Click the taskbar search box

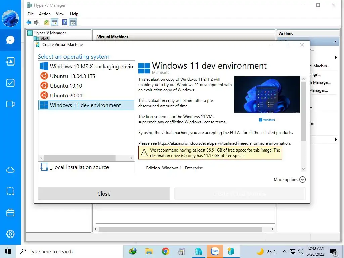coord(70,251)
